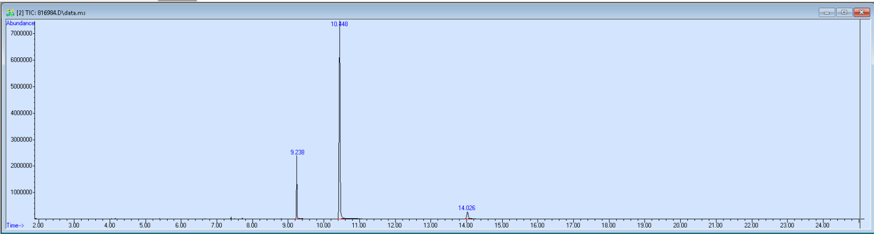The width and height of the screenshot is (874, 234).
Task: Click the 21.00 time axis tick label
Action: point(715,225)
